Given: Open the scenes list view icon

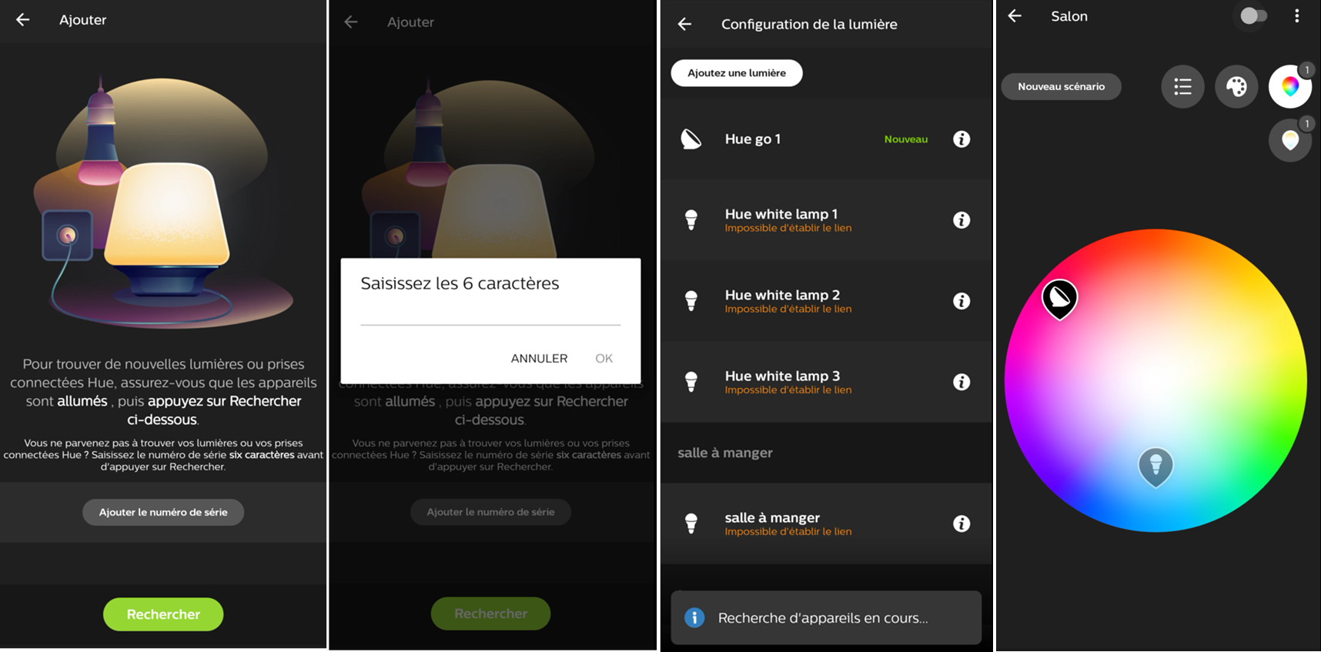Looking at the screenshot, I should (1182, 86).
